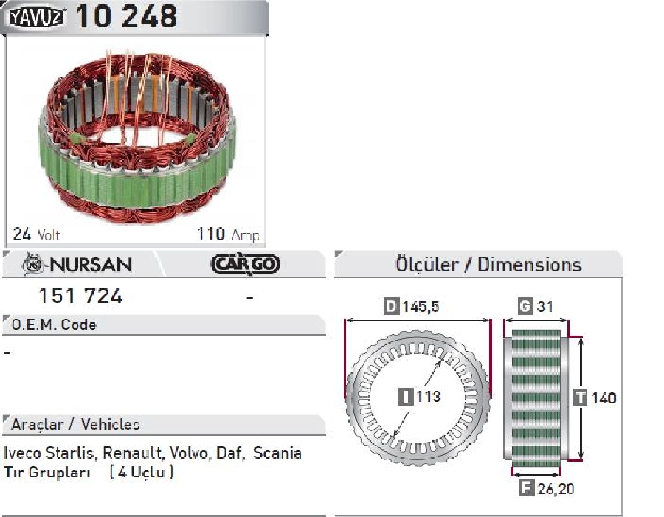The width and height of the screenshot is (664, 517).
Task: Click the stator side-view diagram
Action: (536, 397)
